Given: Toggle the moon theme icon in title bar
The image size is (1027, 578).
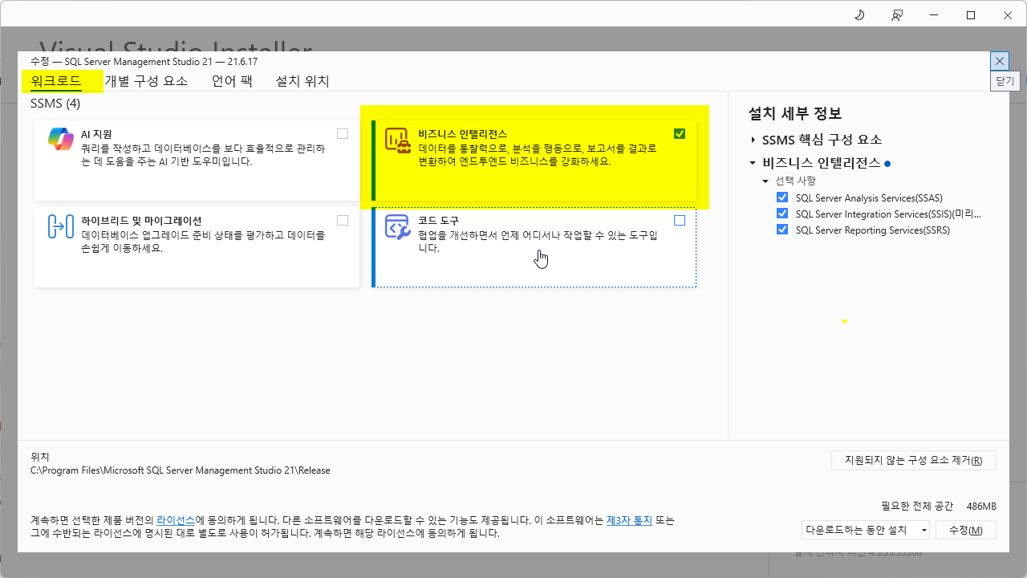Looking at the screenshot, I should 859,15.
